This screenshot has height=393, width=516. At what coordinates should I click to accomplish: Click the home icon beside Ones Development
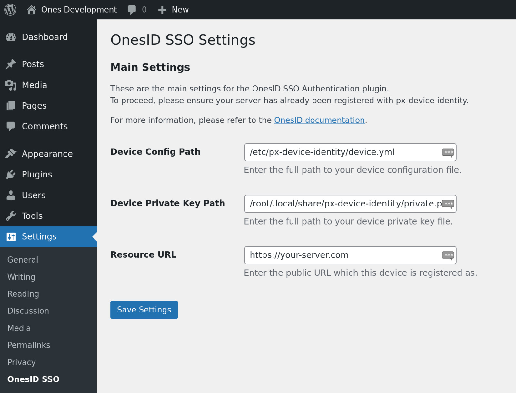(31, 10)
